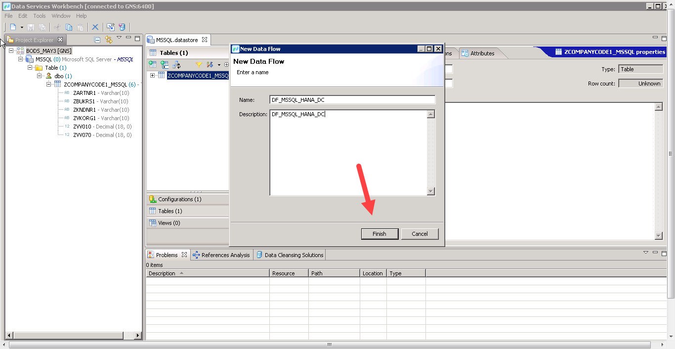Image resolution: width=675 pixels, height=349 pixels.
Task: Click the Save icon in main toolbar
Action: click(x=31, y=27)
